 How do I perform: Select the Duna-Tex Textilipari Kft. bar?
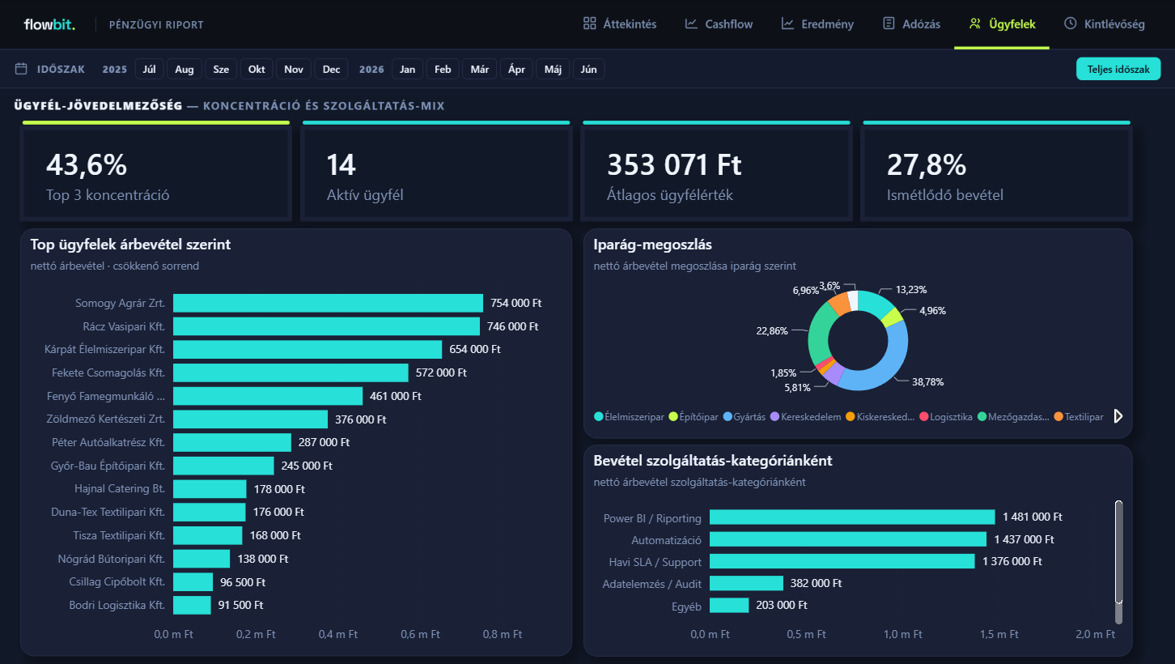click(x=209, y=513)
